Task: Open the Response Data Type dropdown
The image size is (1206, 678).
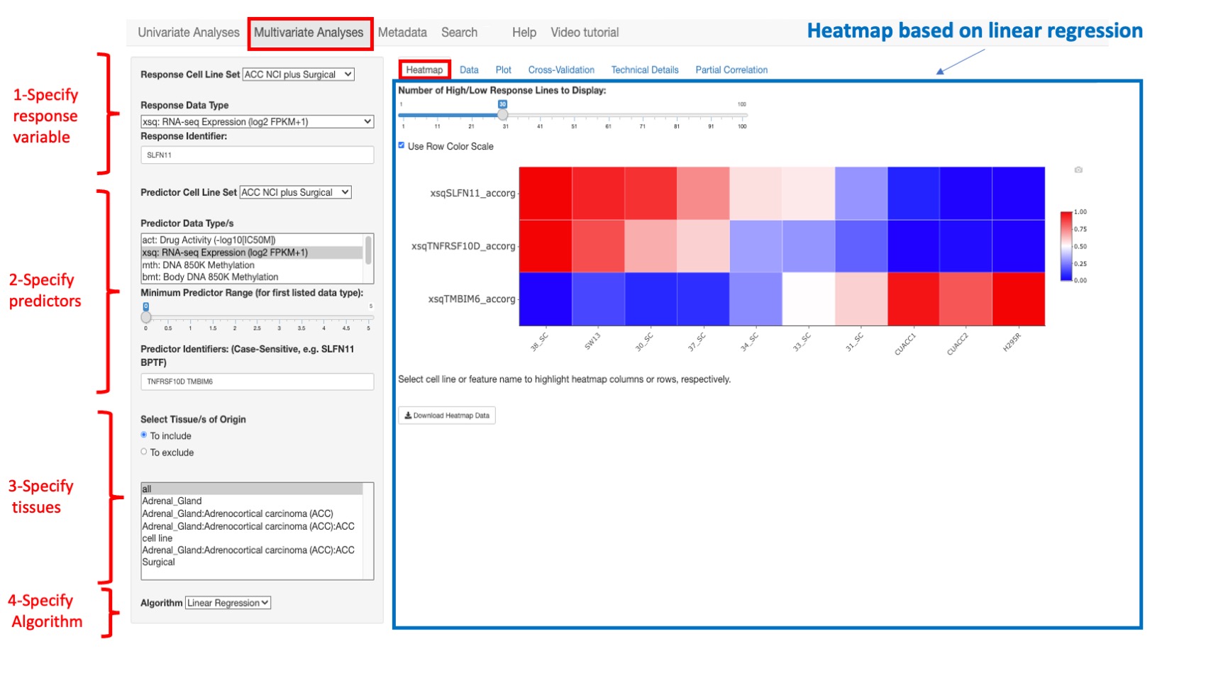Action: [258, 121]
